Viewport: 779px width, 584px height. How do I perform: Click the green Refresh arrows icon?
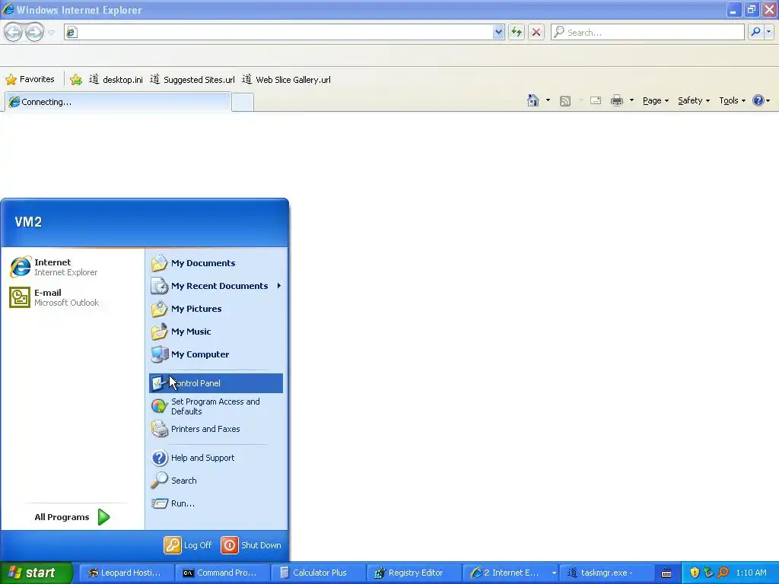click(517, 32)
